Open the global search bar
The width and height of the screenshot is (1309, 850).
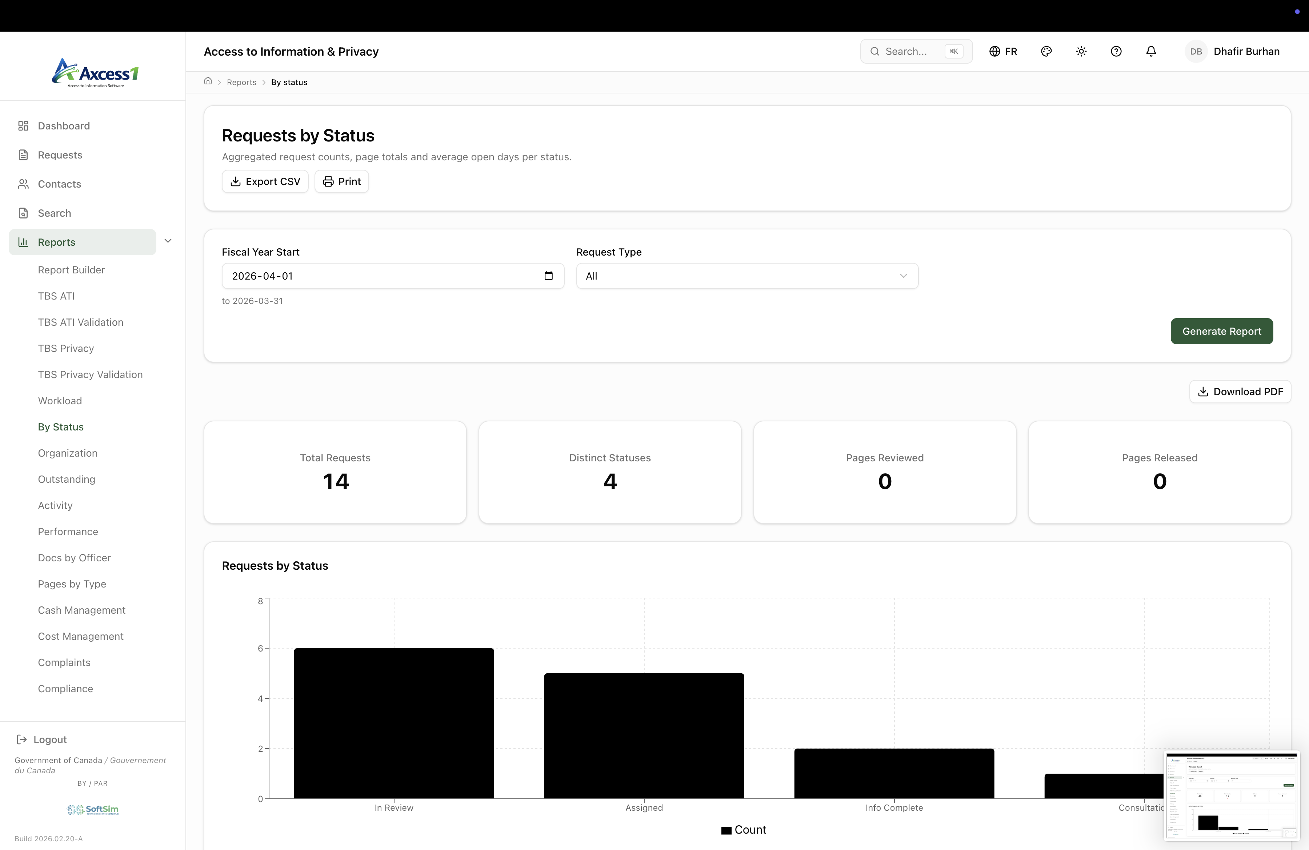(916, 51)
